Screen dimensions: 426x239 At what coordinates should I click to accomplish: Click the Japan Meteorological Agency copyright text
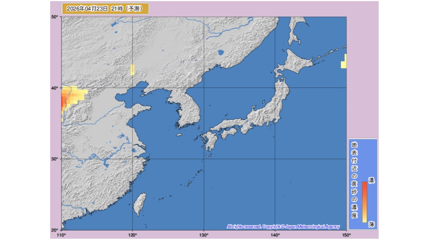pos(283,226)
